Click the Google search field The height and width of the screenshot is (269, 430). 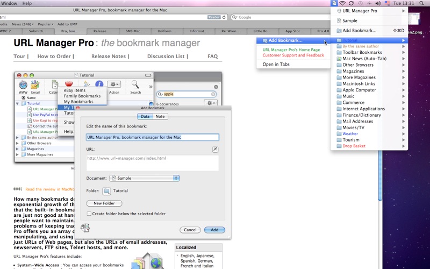(x=279, y=17)
